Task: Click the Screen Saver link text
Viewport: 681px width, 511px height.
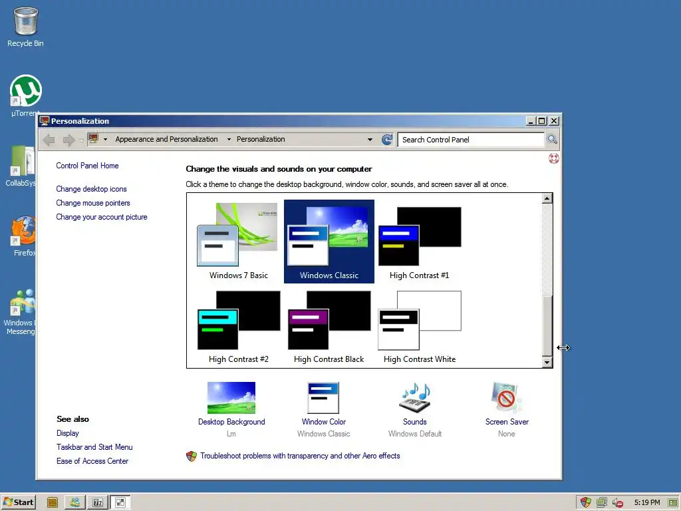Action: click(x=507, y=421)
